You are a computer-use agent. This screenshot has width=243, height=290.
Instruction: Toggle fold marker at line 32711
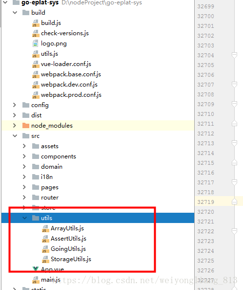pyautogui.click(x=234, y=123)
